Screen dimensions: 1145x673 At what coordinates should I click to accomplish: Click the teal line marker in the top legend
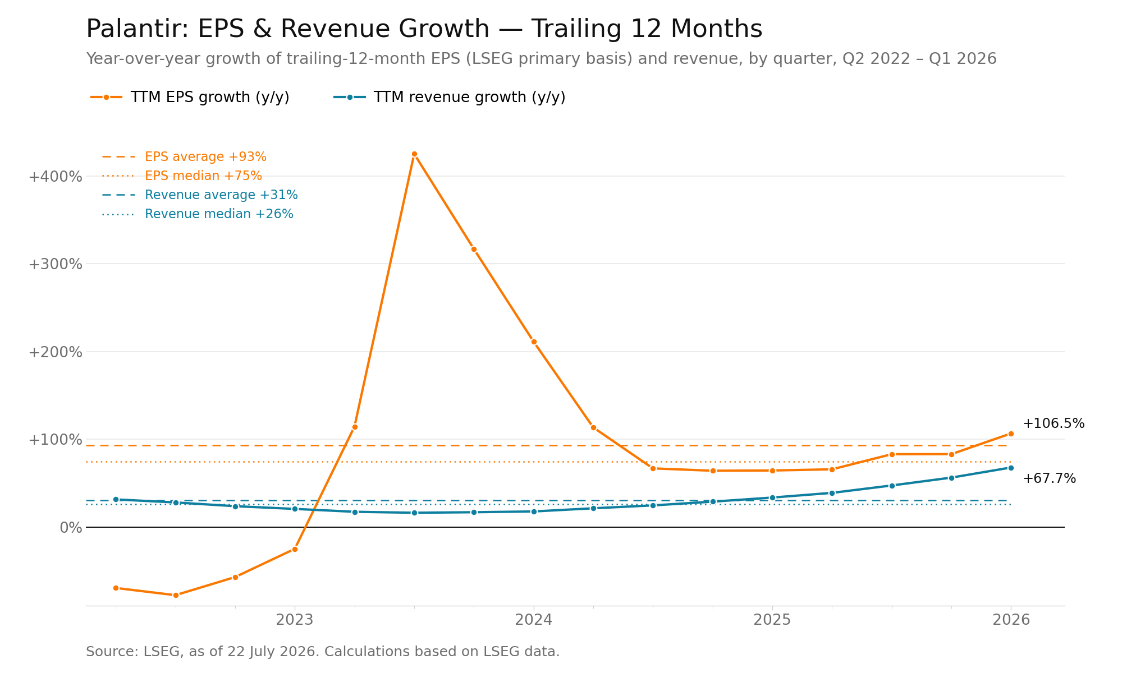pos(349,98)
